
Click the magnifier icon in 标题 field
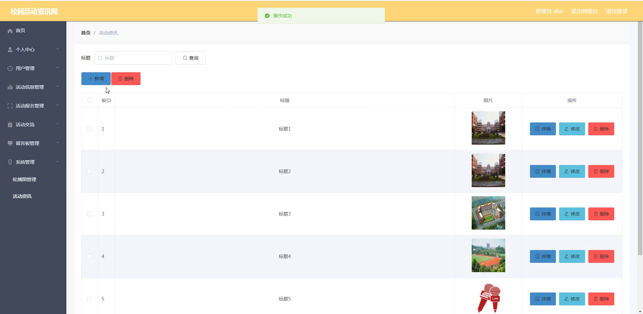101,58
